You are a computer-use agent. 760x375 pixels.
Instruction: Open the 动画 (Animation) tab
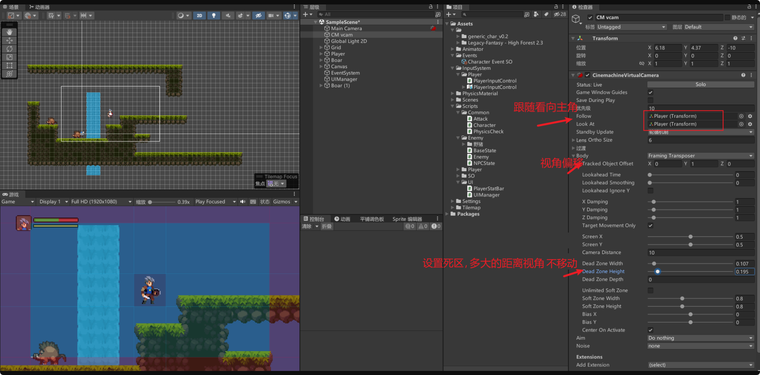342,219
